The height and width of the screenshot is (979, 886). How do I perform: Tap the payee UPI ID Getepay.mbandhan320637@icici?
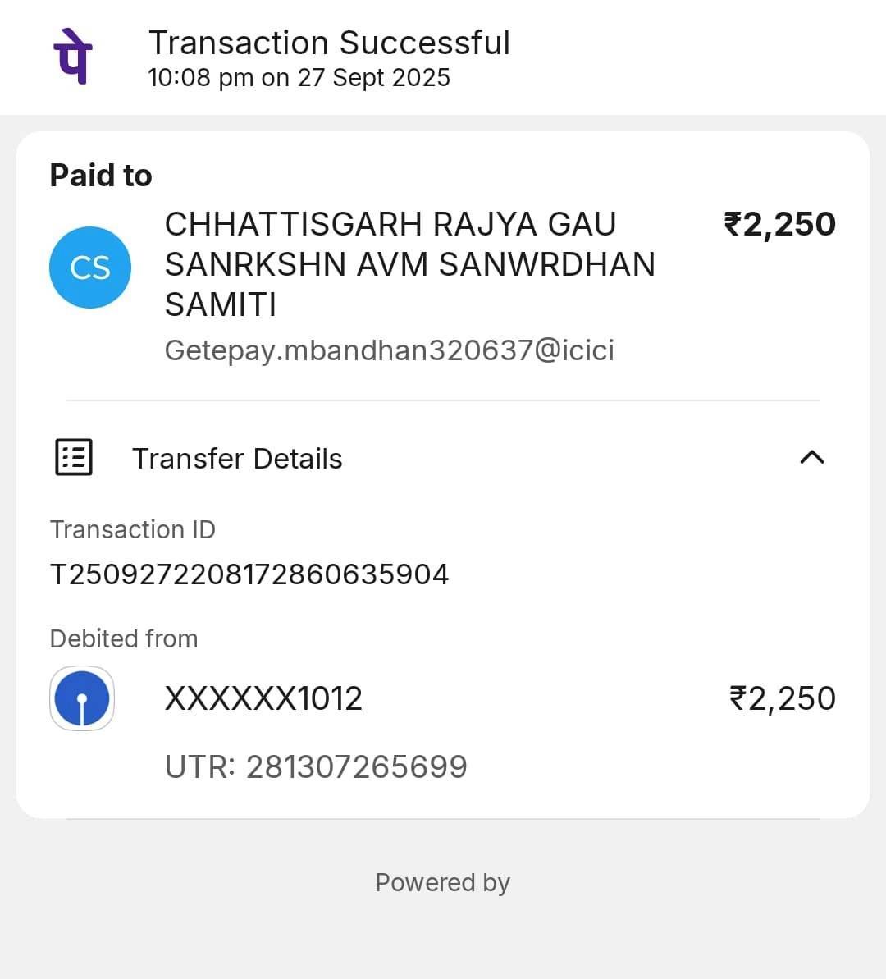(389, 350)
